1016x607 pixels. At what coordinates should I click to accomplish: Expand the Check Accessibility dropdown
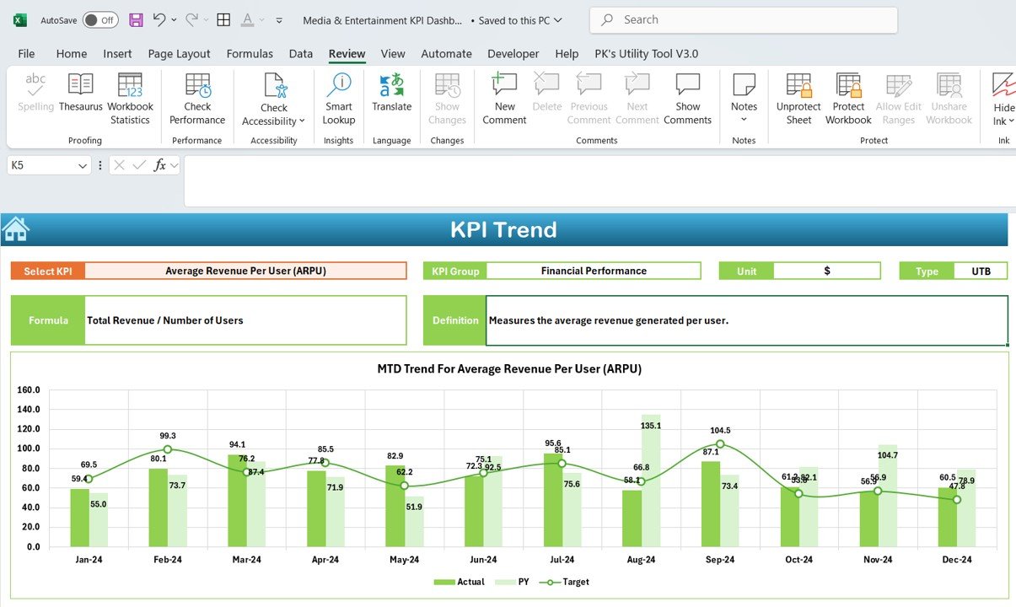[x=274, y=99]
